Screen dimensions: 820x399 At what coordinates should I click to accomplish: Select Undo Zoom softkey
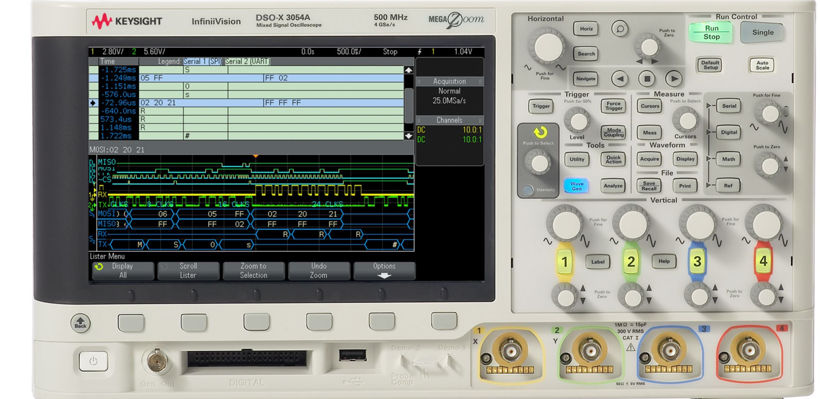pos(319,271)
